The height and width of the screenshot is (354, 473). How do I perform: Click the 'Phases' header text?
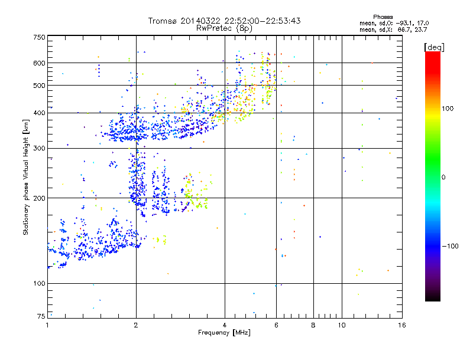click(383, 17)
